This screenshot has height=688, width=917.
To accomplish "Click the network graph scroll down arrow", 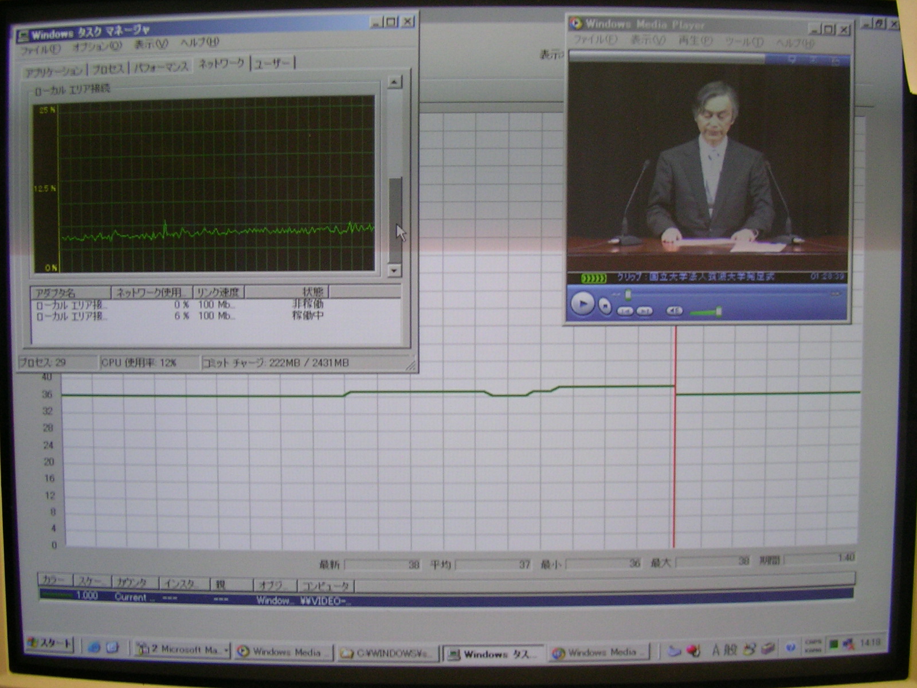I will click(394, 269).
